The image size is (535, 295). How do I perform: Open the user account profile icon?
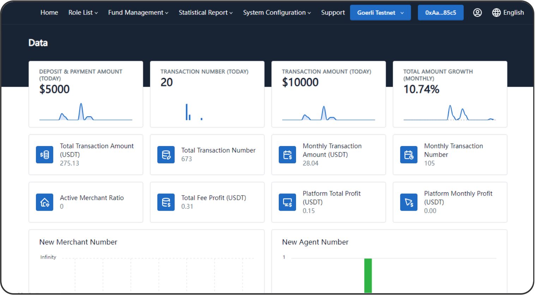coord(477,13)
